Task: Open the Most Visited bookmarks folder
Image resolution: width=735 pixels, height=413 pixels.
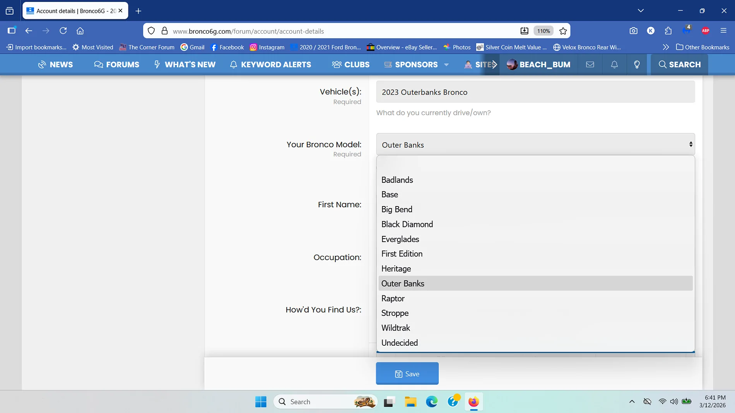Action: (x=93, y=47)
